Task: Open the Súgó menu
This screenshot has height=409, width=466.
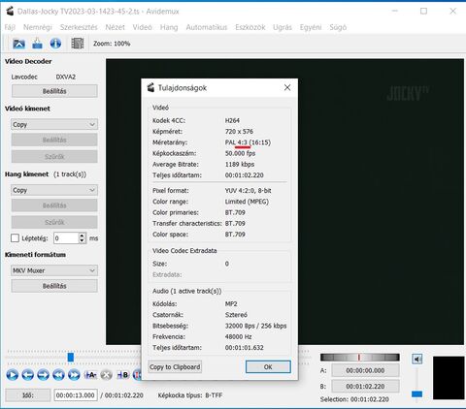Action: [x=338, y=27]
